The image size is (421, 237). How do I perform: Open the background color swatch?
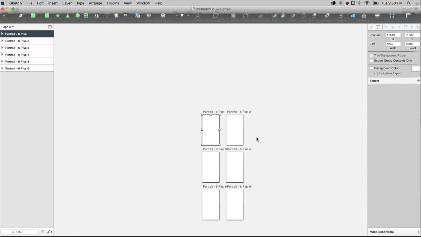point(415,68)
